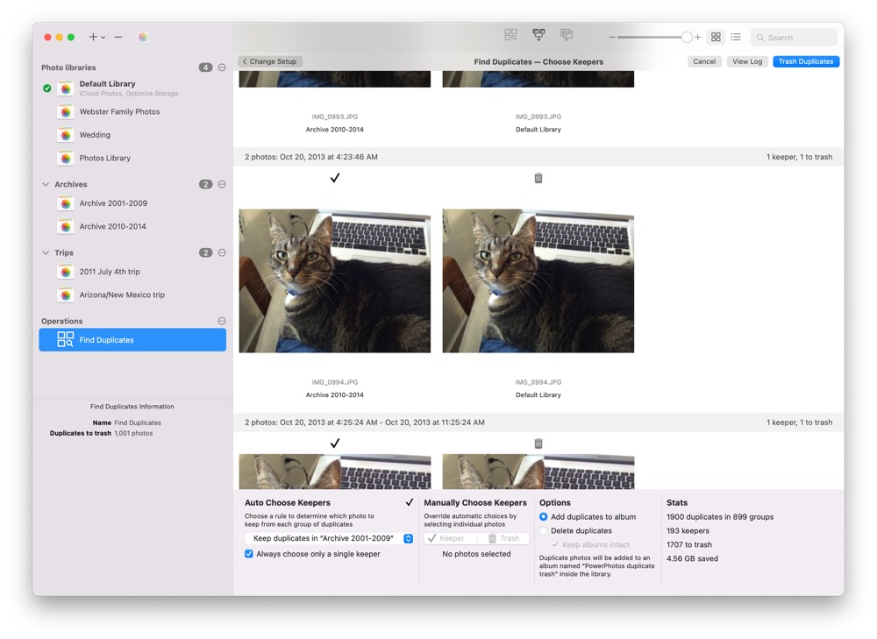Click checkmark above Archive 2010-2014 photo

334,177
